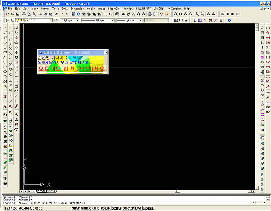Click the Match Properties brush icon

pyautogui.click(x=56, y=14)
